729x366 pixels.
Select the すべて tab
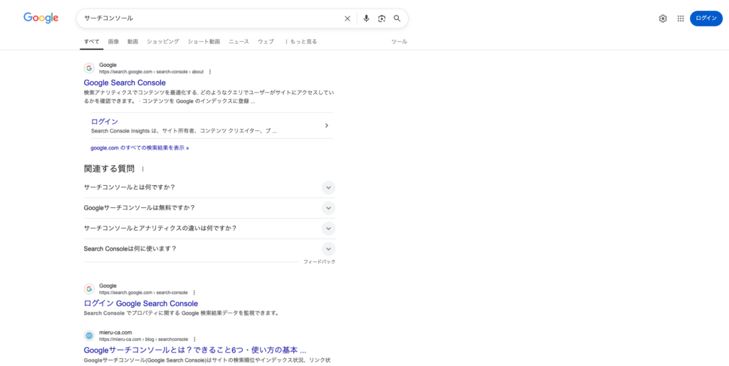tap(92, 41)
